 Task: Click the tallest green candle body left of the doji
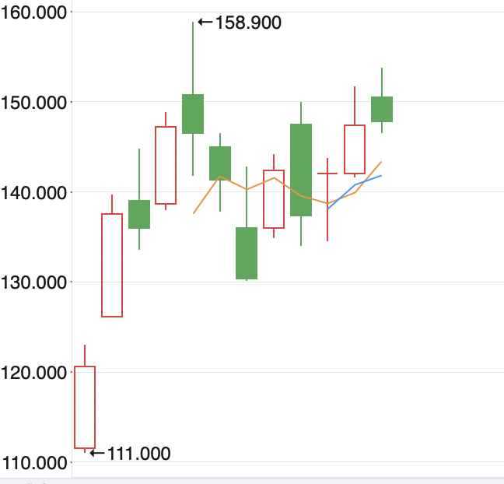click(x=301, y=170)
